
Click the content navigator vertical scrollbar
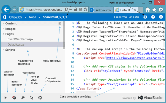[64, 35]
